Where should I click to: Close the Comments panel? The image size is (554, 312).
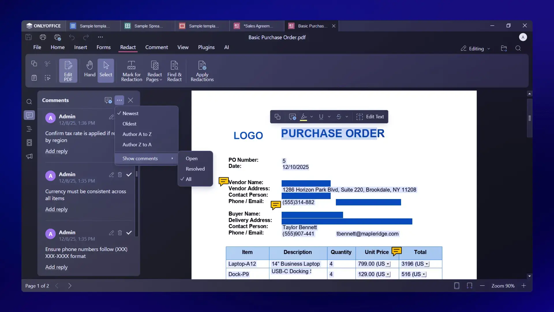[x=130, y=100]
